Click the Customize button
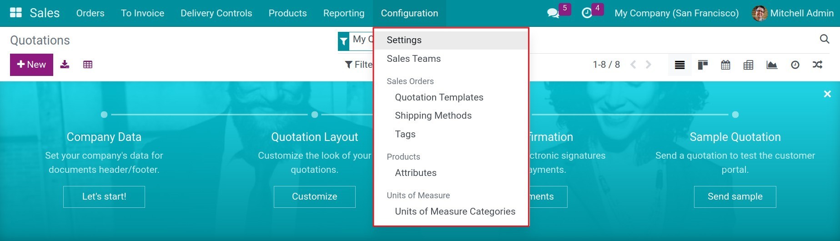840x241 pixels. pyautogui.click(x=315, y=196)
